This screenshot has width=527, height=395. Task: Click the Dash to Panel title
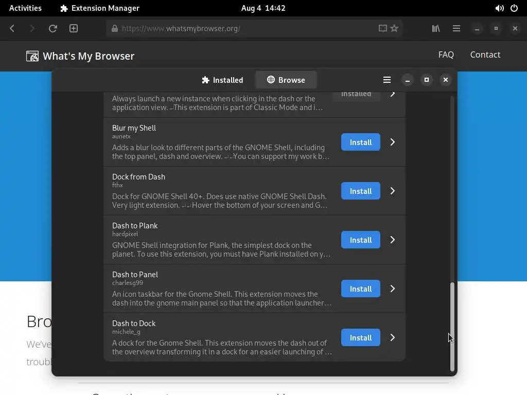coord(135,275)
